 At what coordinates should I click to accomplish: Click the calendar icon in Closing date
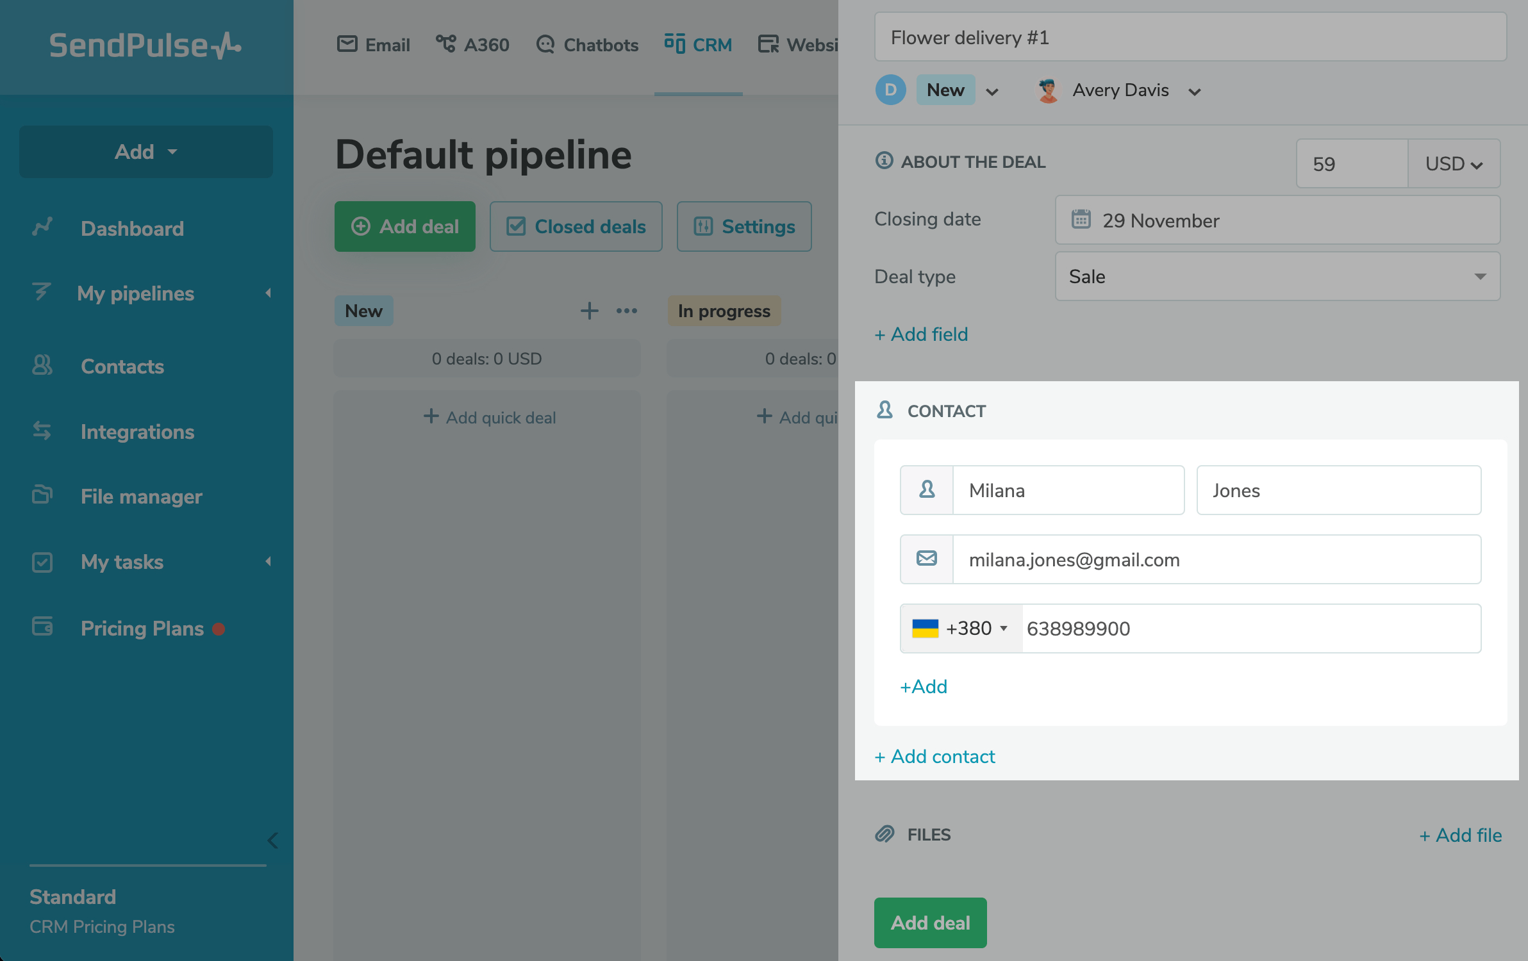(x=1081, y=220)
